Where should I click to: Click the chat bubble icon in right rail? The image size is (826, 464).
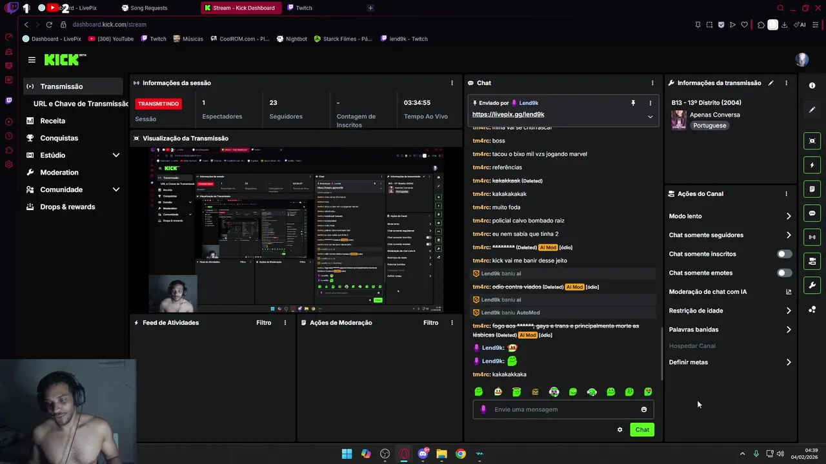click(x=812, y=213)
